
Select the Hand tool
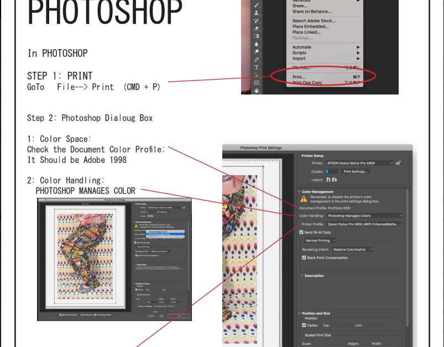257,91
